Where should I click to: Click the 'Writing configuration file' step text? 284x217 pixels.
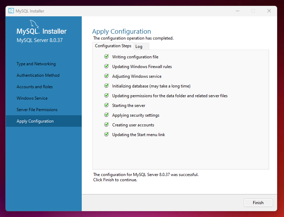tap(135, 57)
